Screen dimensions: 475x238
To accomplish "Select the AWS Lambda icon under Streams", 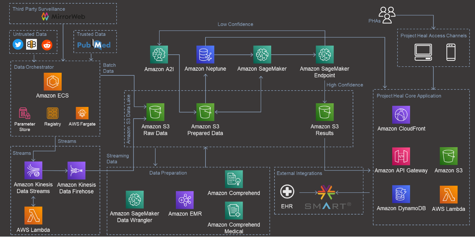I will pyautogui.click(x=34, y=216).
